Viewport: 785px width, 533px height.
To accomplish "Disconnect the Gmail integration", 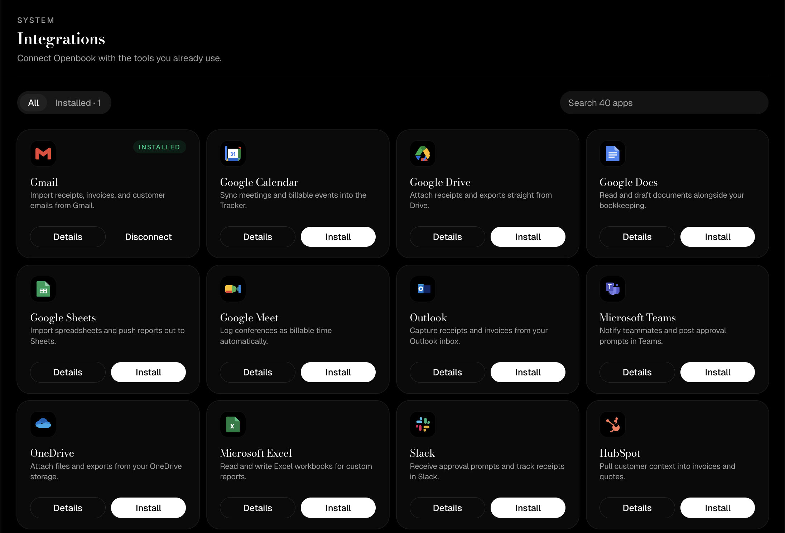I will point(148,237).
